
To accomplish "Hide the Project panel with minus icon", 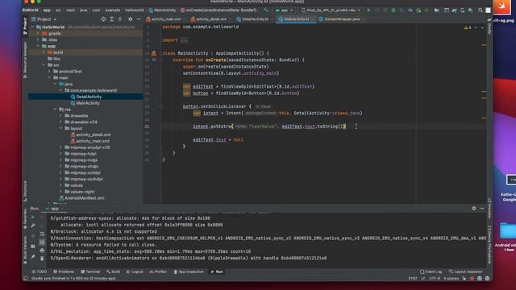I will (x=139, y=19).
